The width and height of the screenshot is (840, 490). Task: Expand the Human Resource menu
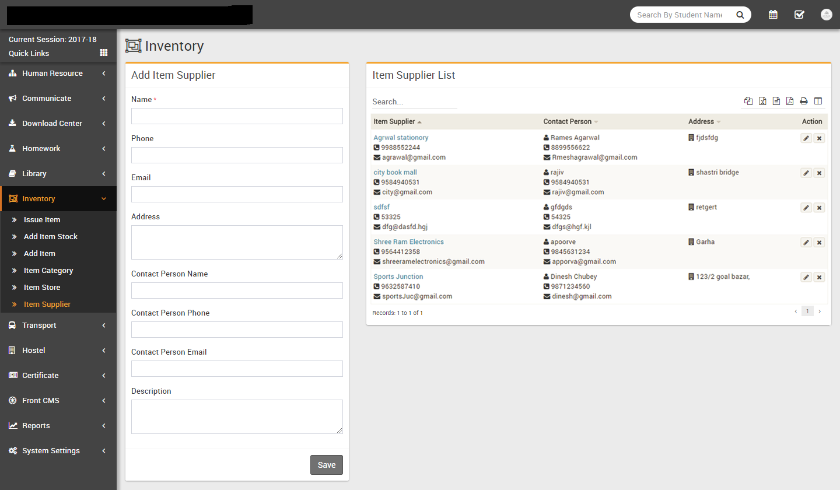click(x=58, y=73)
